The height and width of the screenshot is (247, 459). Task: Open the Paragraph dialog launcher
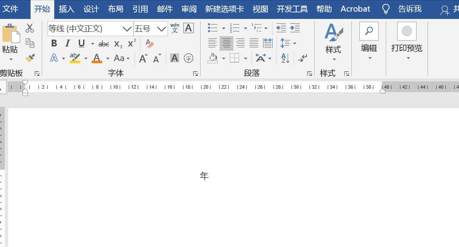[x=310, y=74]
